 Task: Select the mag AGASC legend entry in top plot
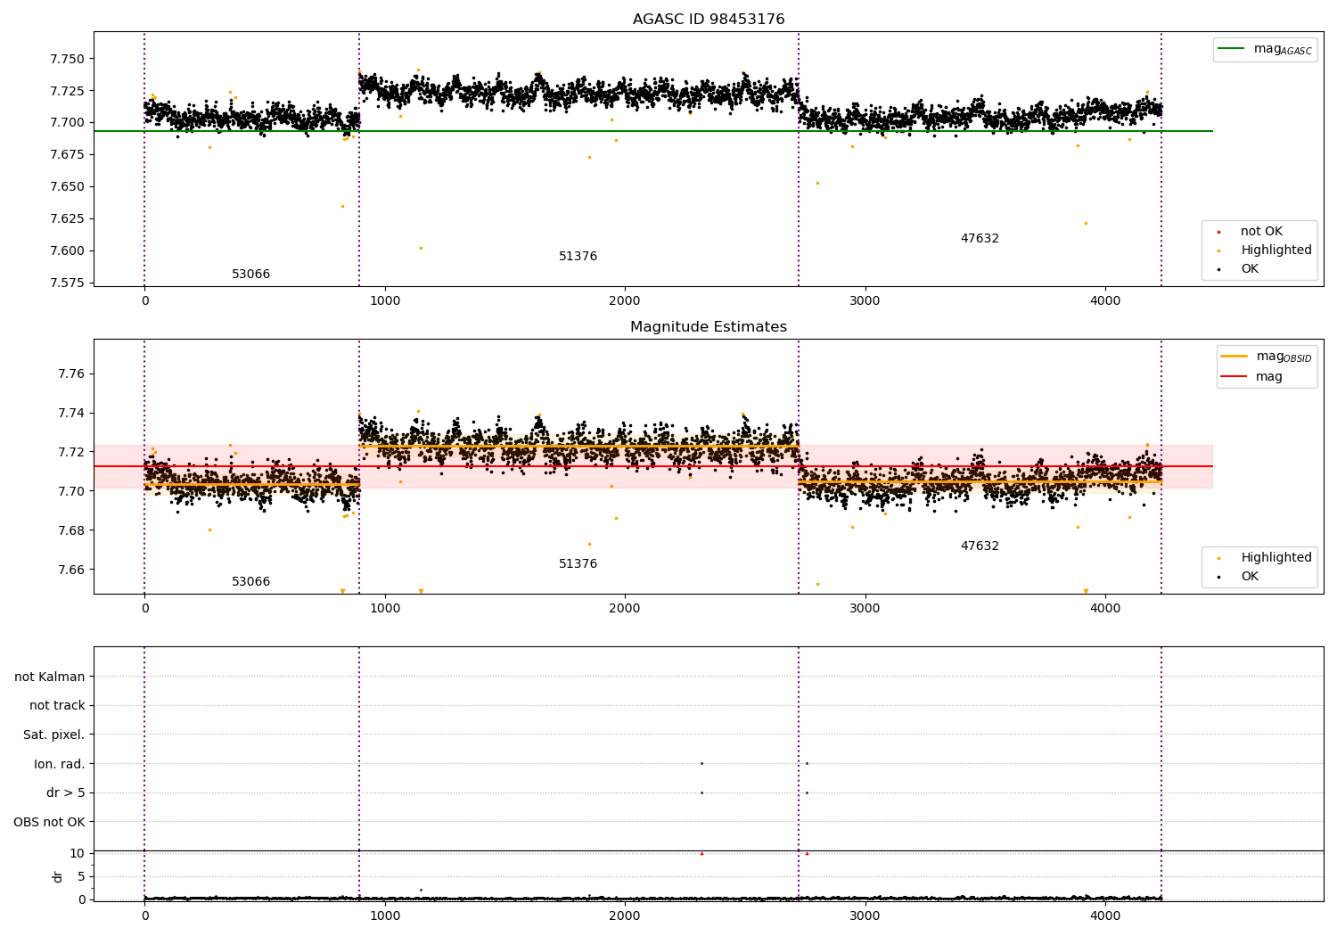1265,49
